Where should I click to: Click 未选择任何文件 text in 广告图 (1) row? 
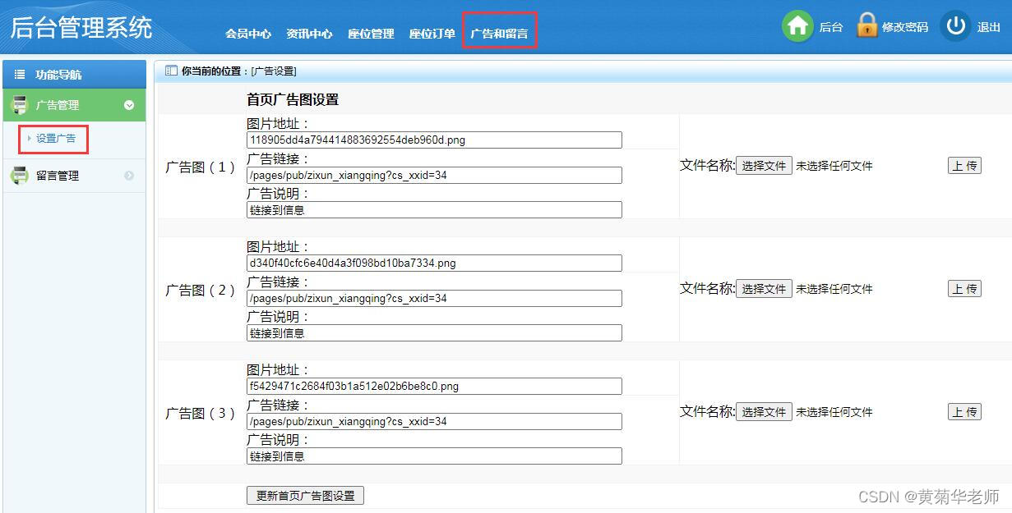(x=834, y=166)
